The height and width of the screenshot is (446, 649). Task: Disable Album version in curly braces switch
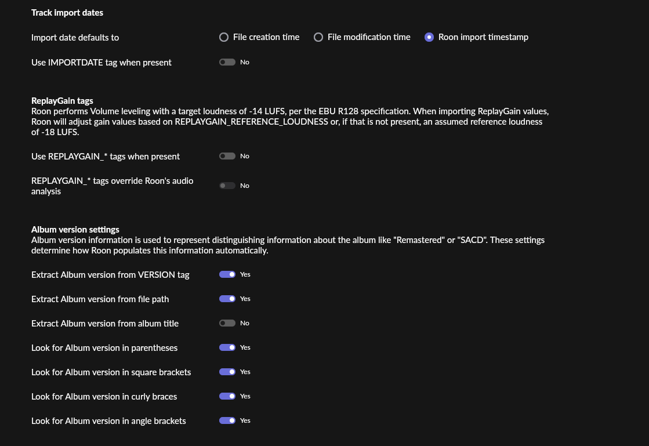pyautogui.click(x=227, y=396)
